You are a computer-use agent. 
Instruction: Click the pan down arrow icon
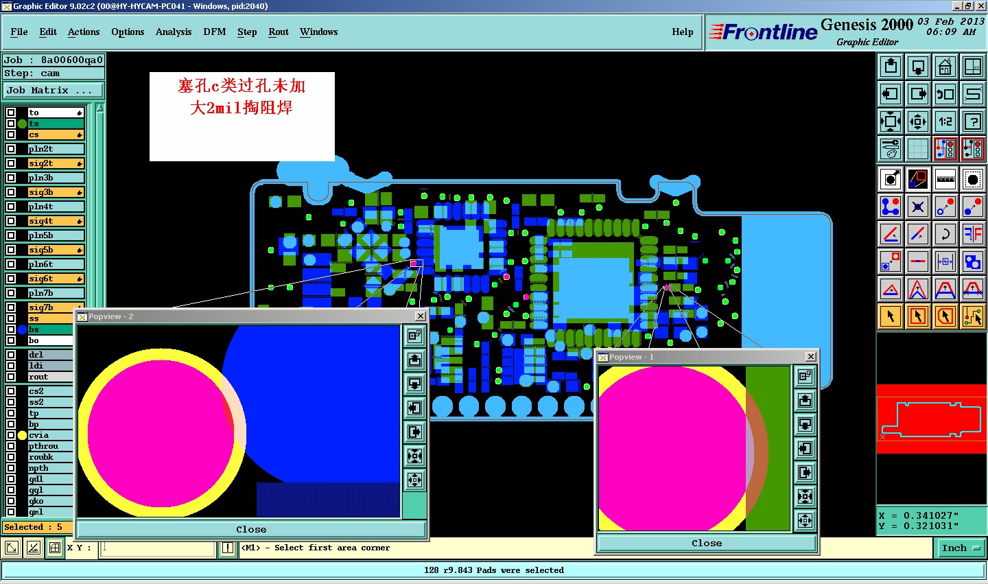(918, 67)
